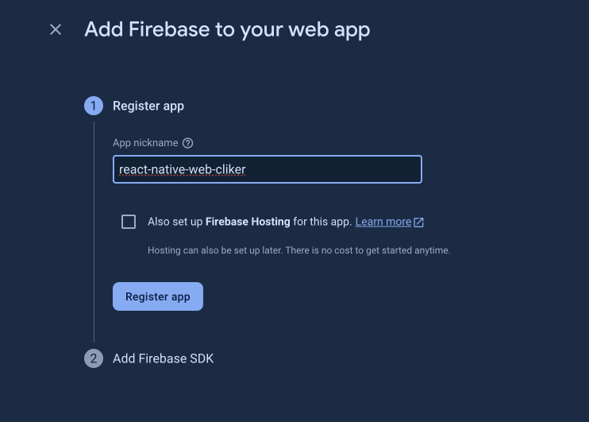Viewport: 589px width, 422px height.
Task: Click the "App nickname" field label
Action: [145, 143]
